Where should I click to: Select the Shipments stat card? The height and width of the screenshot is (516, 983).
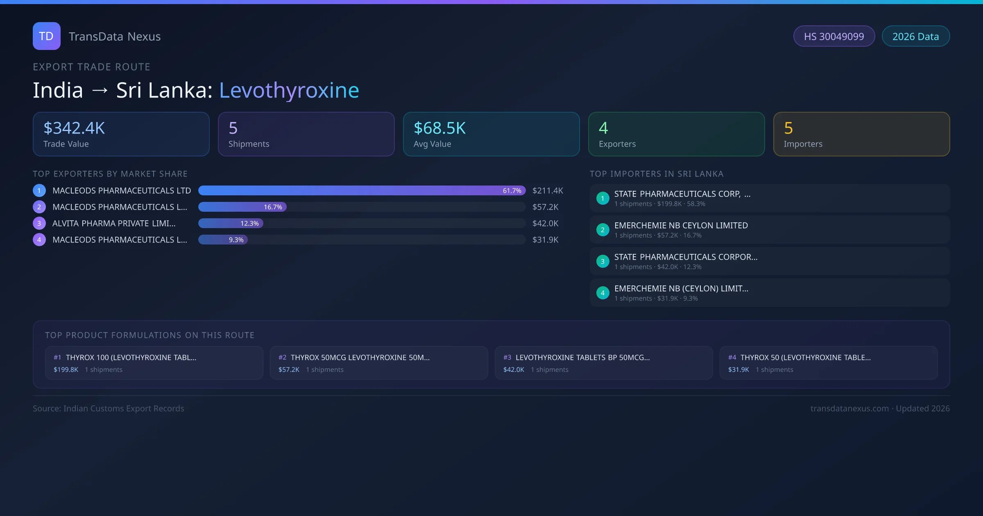pos(306,134)
